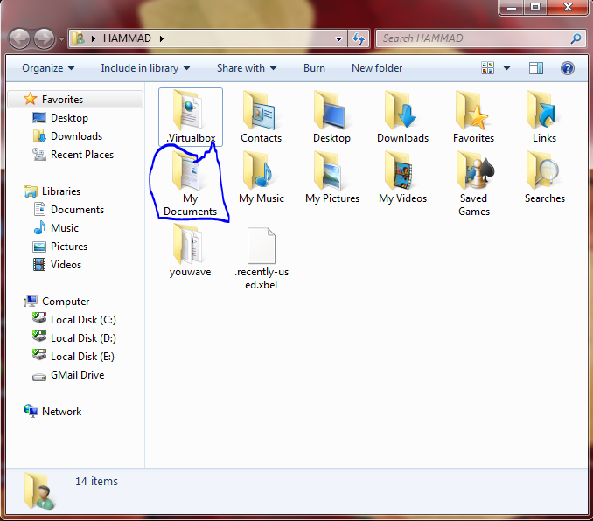Click the 14 items status text
The width and height of the screenshot is (593, 521).
click(x=96, y=482)
